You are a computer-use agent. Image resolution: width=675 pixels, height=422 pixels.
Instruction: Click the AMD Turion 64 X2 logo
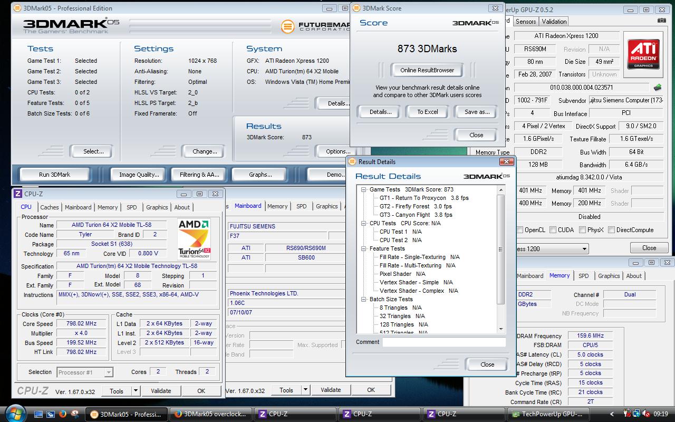coord(194,238)
